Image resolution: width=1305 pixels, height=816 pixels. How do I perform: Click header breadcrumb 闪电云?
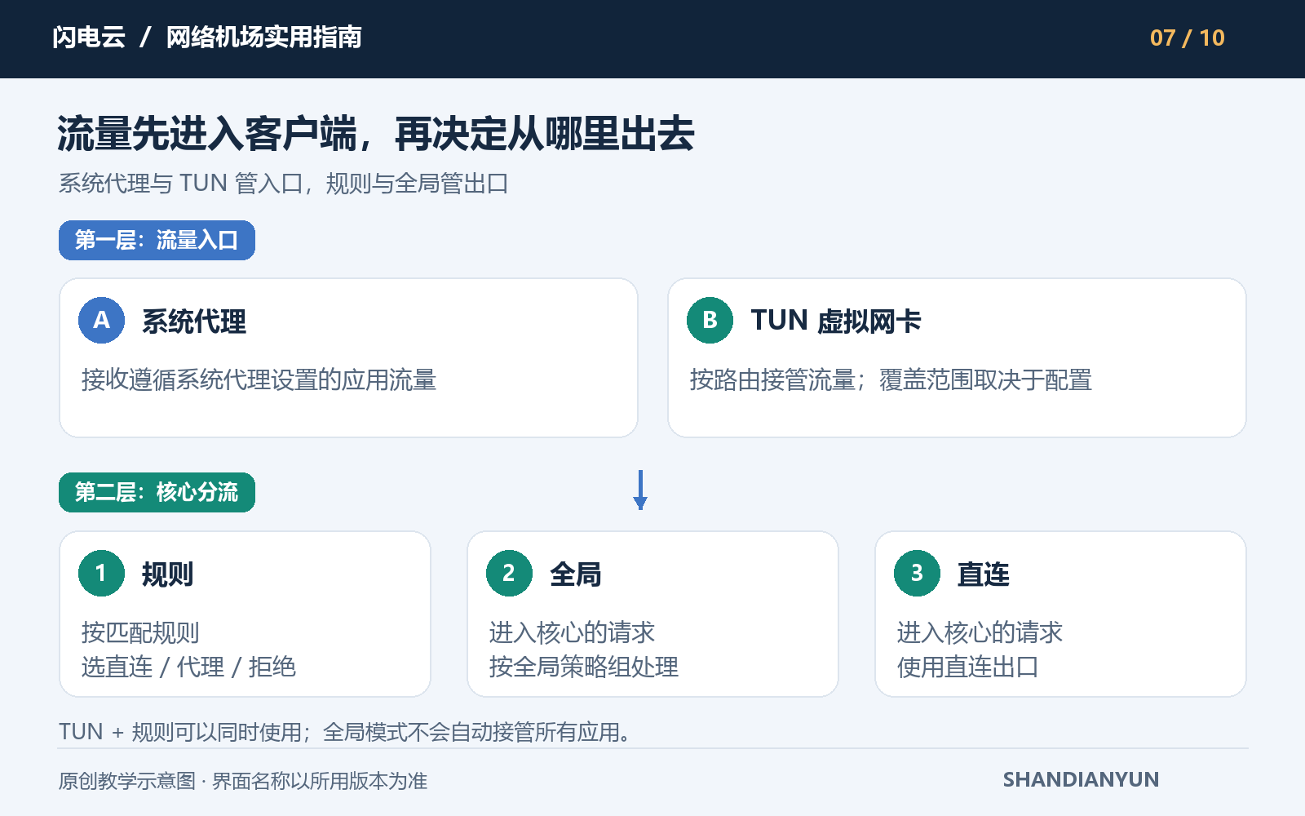click(89, 38)
